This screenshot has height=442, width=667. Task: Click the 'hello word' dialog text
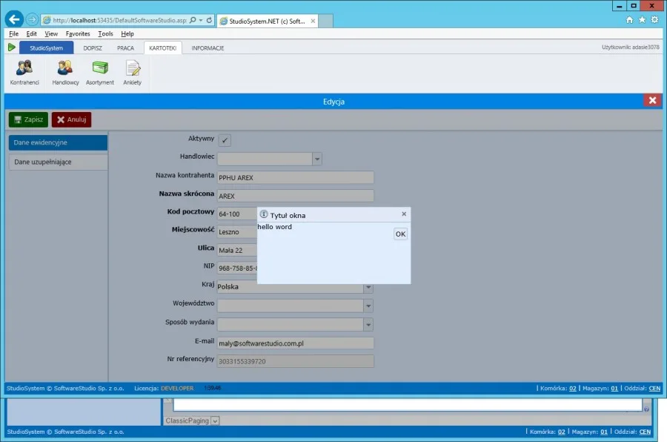274,226
